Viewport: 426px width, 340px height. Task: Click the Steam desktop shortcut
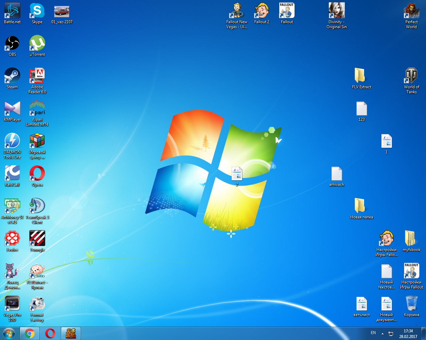point(12,79)
